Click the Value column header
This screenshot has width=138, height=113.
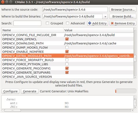[x=98, y=30]
